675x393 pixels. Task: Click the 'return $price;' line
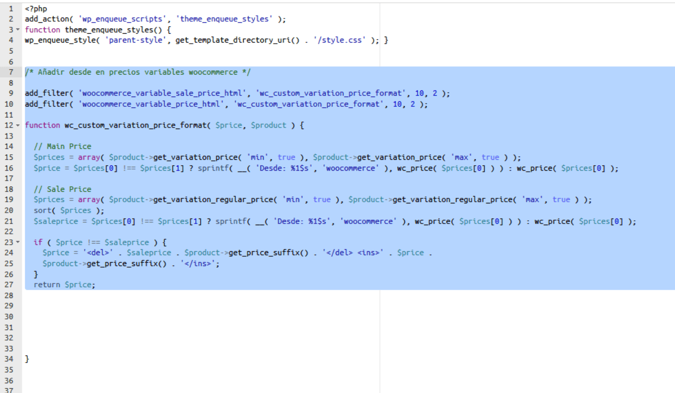click(x=64, y=285)
